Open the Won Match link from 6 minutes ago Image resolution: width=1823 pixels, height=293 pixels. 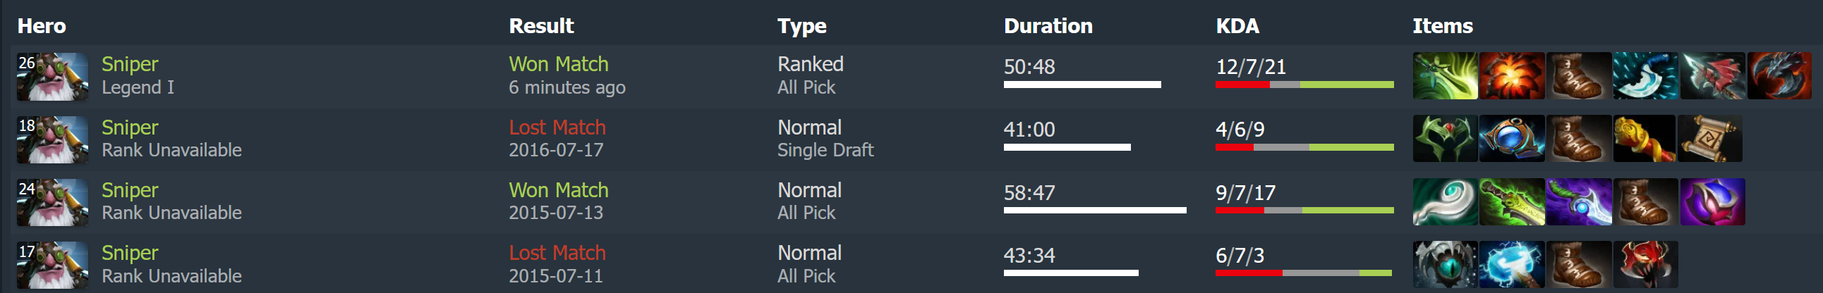[558, 64]
